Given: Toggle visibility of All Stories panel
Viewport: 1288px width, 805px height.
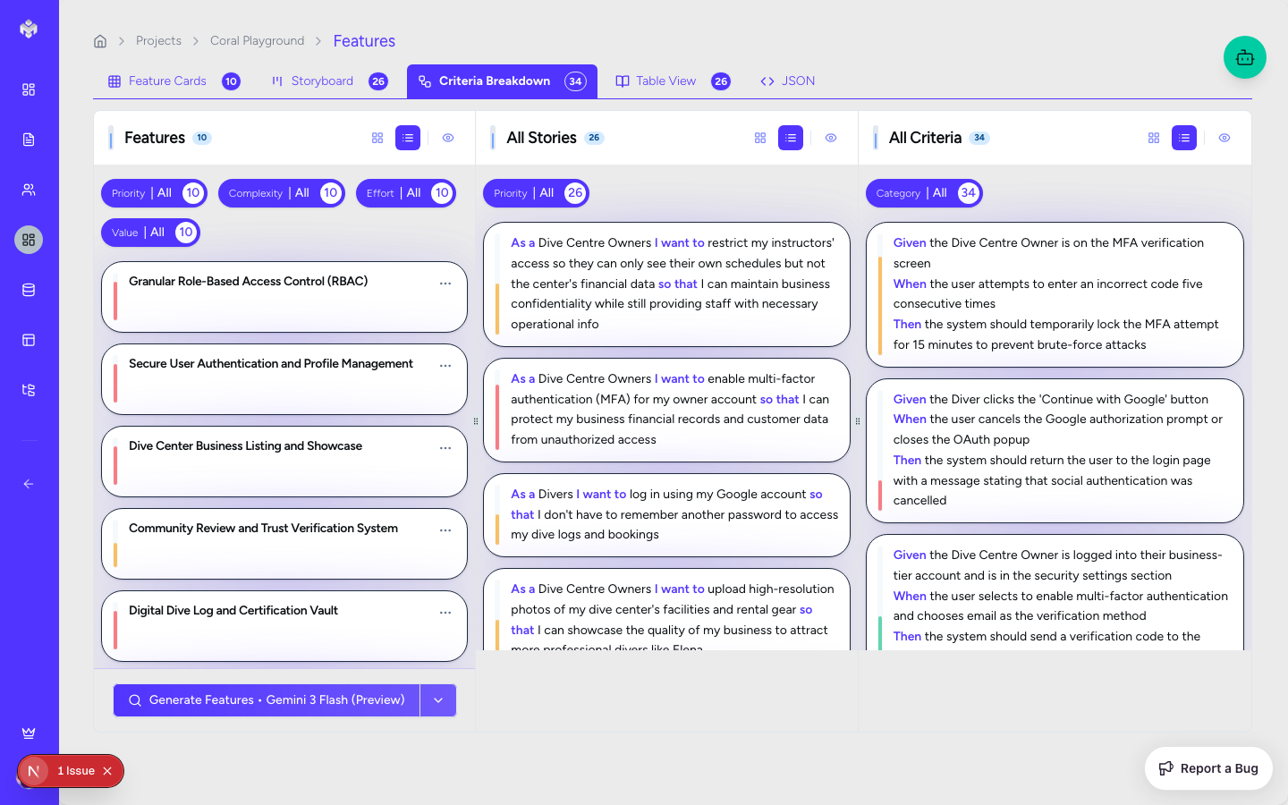Looking at the screenshot, I should coord(831,138).
